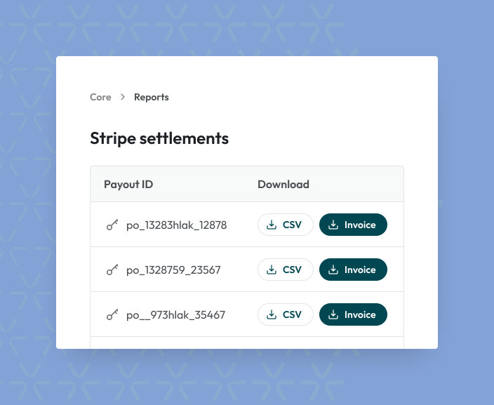Screen dimensions: 494x405
Task: Select payout ID text po_1328759_23567
Action: tap(173, 270)
